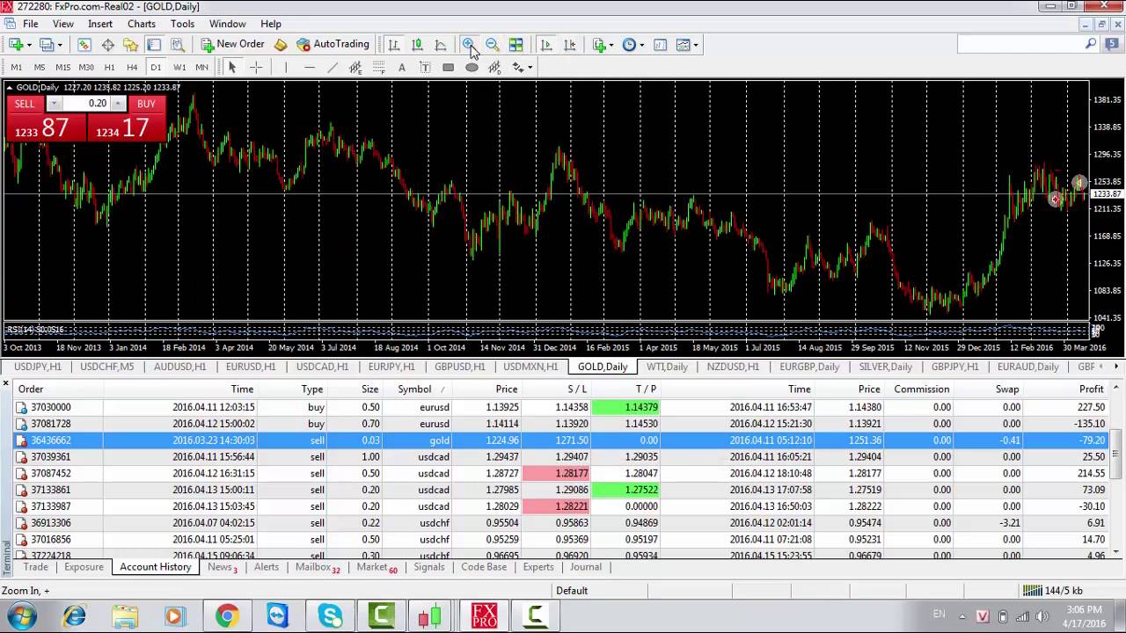Screen dimensions: 1126x633
Task: Switch timeframe to M15
Action: click(62, 68)
